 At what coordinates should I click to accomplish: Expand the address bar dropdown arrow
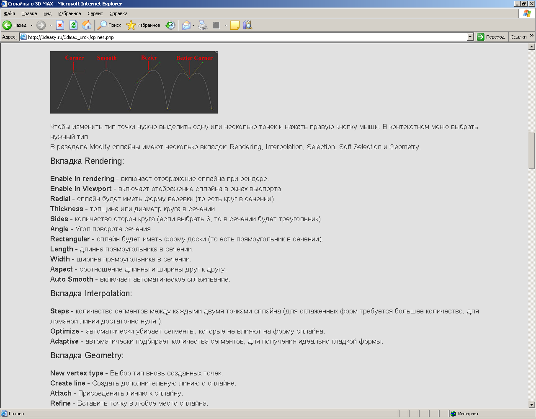click(470, 37)
